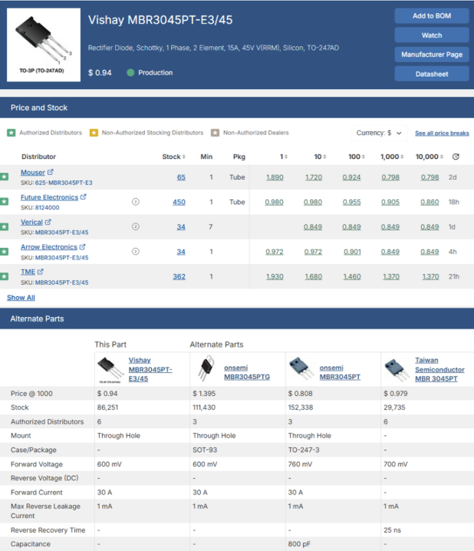
Task: Open the TME distributor link
Action: click(x=28, y=272)
